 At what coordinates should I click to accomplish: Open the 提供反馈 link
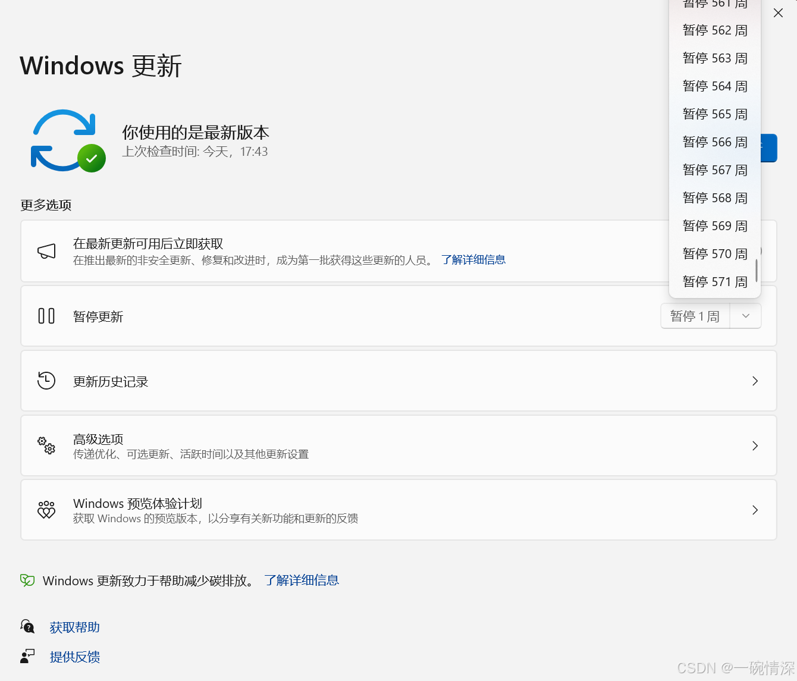(75, 657)
